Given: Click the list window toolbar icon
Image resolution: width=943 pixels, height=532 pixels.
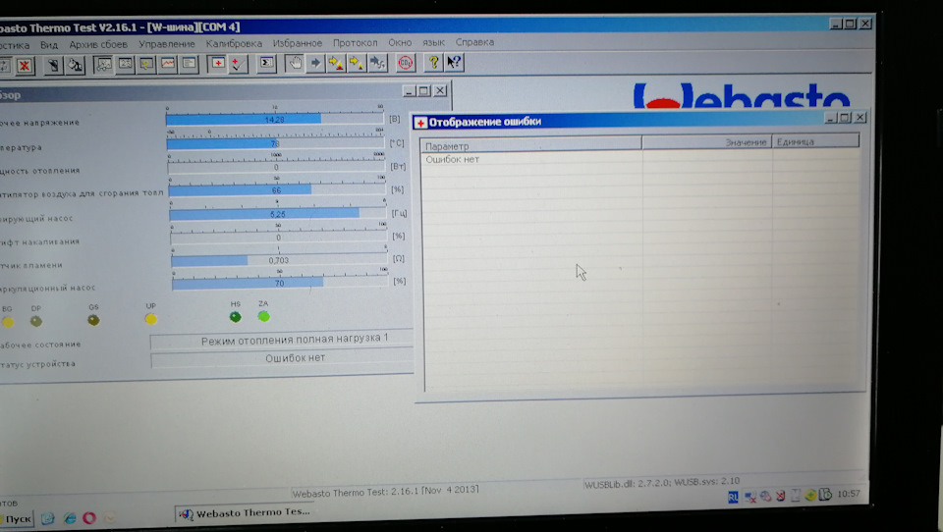Looking at the screenshot, I should 189,64.
